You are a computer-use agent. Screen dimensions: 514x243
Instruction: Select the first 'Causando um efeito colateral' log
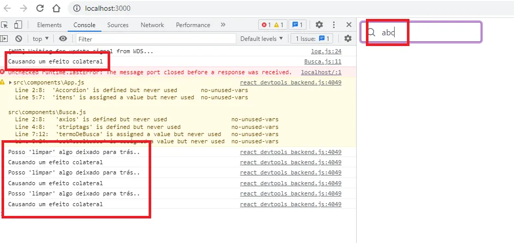click(55, 61)
